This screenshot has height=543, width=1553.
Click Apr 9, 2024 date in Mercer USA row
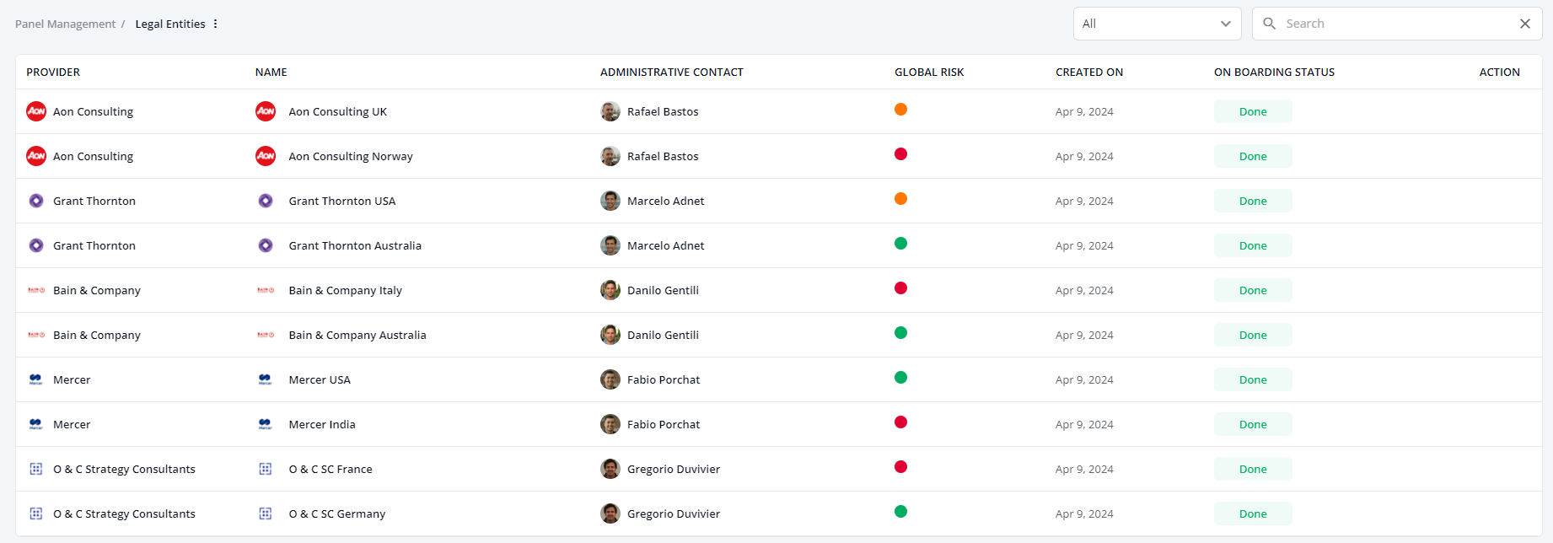(1084, 379)
